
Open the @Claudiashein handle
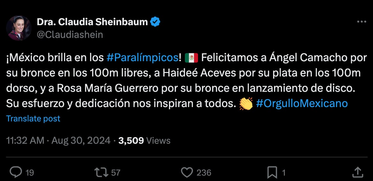tap(70, 34)
